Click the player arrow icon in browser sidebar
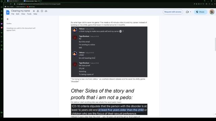This screenshot has height=121, width=216. 2,37
